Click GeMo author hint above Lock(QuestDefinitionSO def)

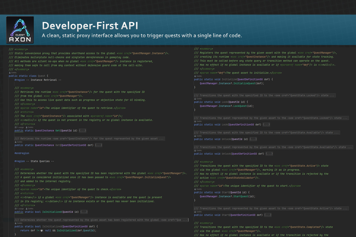click(x=198, y=121)
